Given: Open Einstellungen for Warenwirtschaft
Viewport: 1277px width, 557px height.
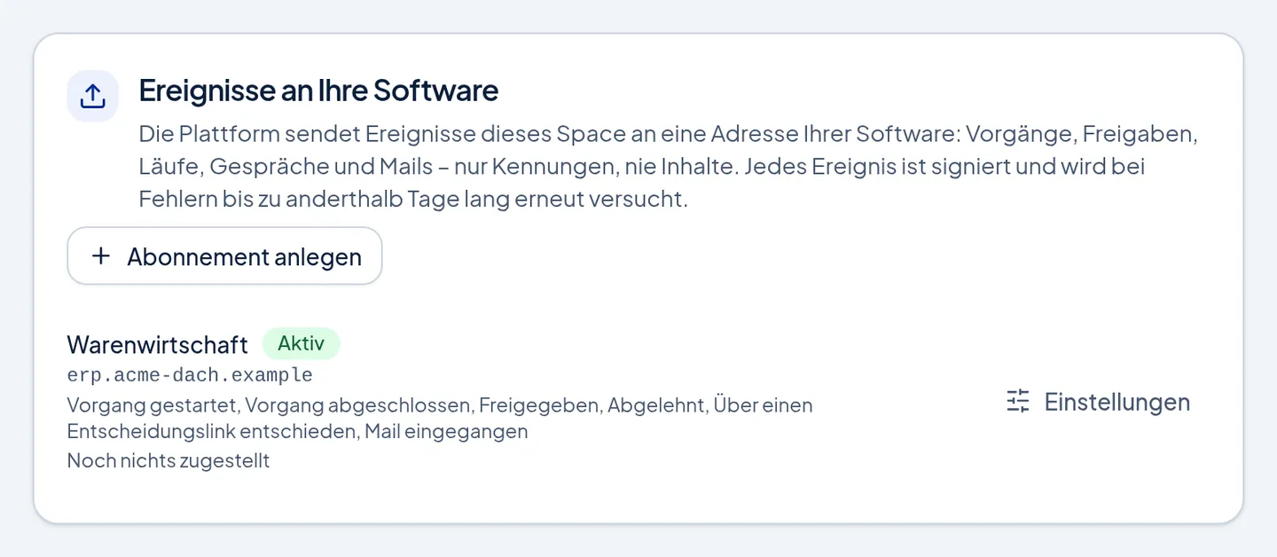Looking at the screenshot, I should (x=1098, y=402).
